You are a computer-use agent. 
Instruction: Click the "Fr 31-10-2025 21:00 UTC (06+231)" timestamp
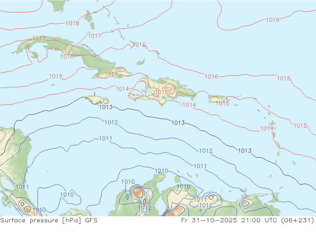tap(248, 220)
